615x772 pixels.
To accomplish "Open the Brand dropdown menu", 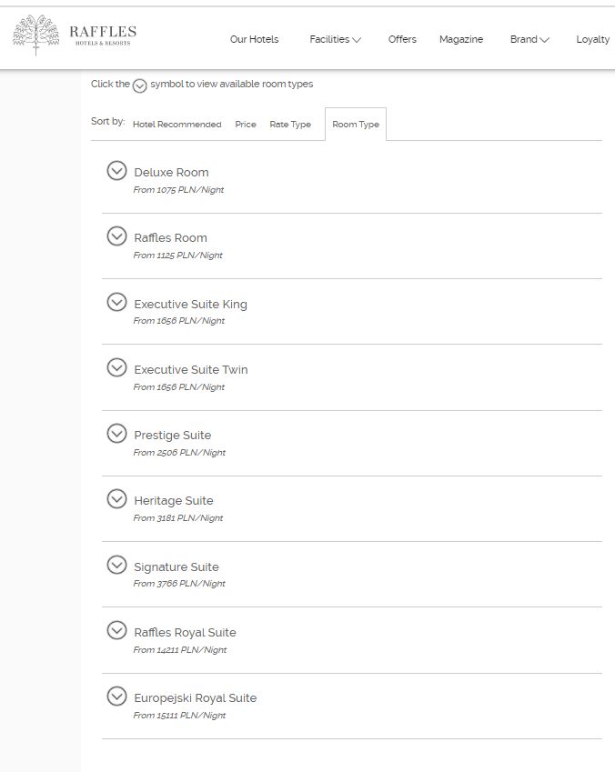I will [529, 39].
